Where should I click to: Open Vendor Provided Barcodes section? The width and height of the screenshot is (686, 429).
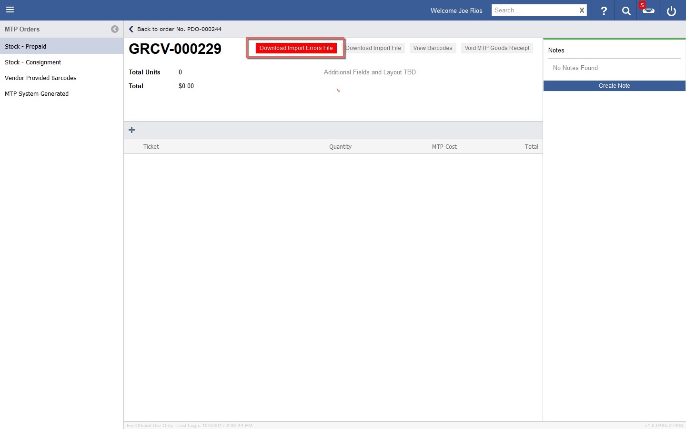pyautogui.click(x=40, y=78)
